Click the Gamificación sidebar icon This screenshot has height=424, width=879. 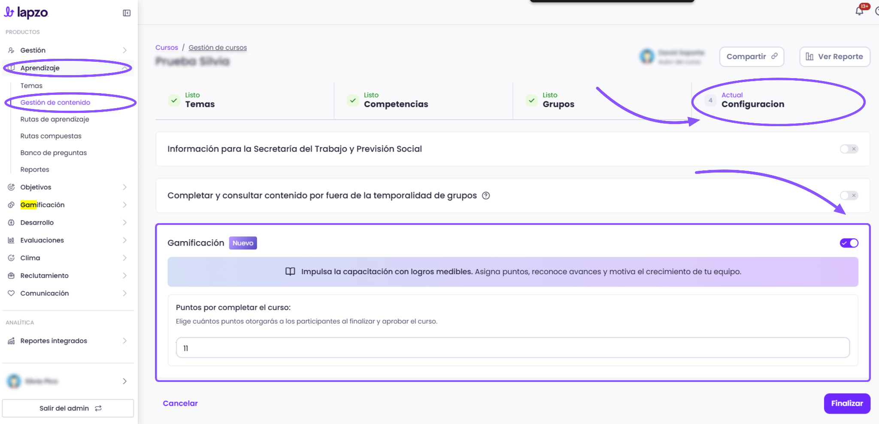coord(11,205)
